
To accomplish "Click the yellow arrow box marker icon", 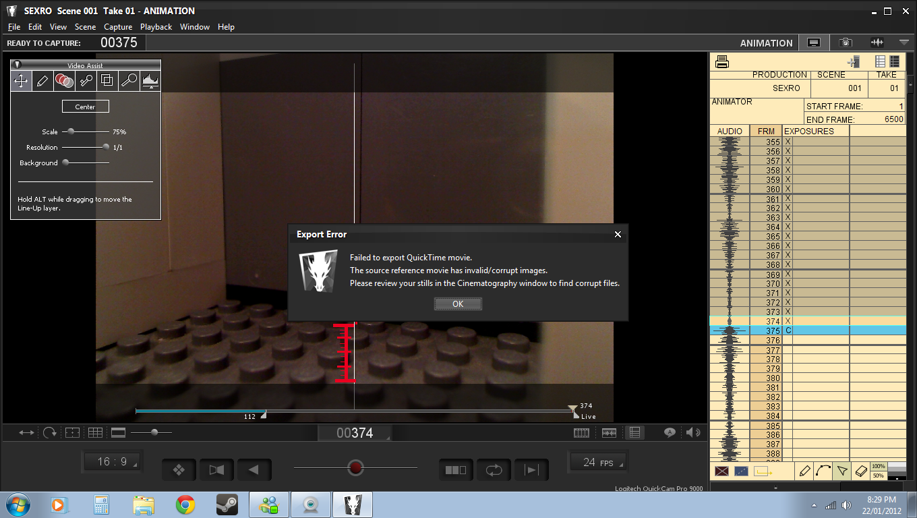I will 763,471.
